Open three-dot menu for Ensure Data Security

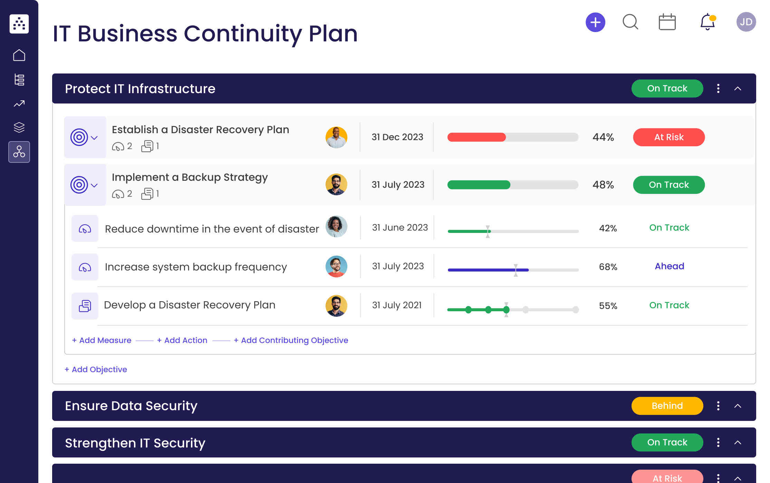719,406
